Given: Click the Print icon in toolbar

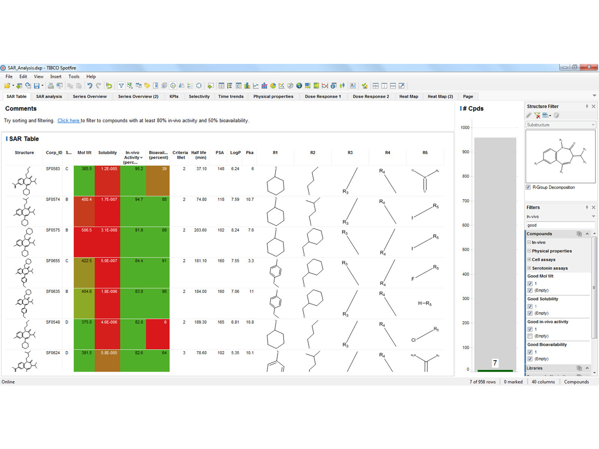Looking at the screenshot, I should [x=50, y=86].
